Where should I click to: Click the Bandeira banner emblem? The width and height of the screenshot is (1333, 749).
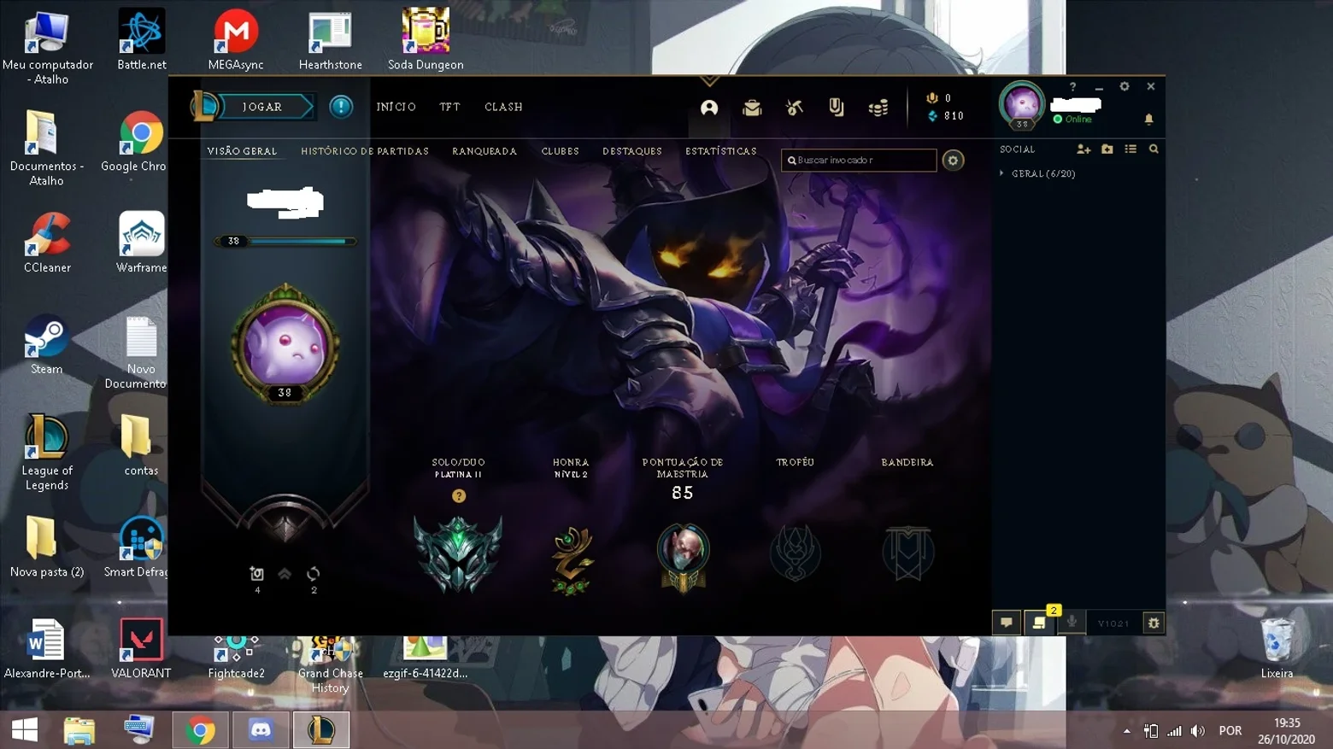coord(907,553)
